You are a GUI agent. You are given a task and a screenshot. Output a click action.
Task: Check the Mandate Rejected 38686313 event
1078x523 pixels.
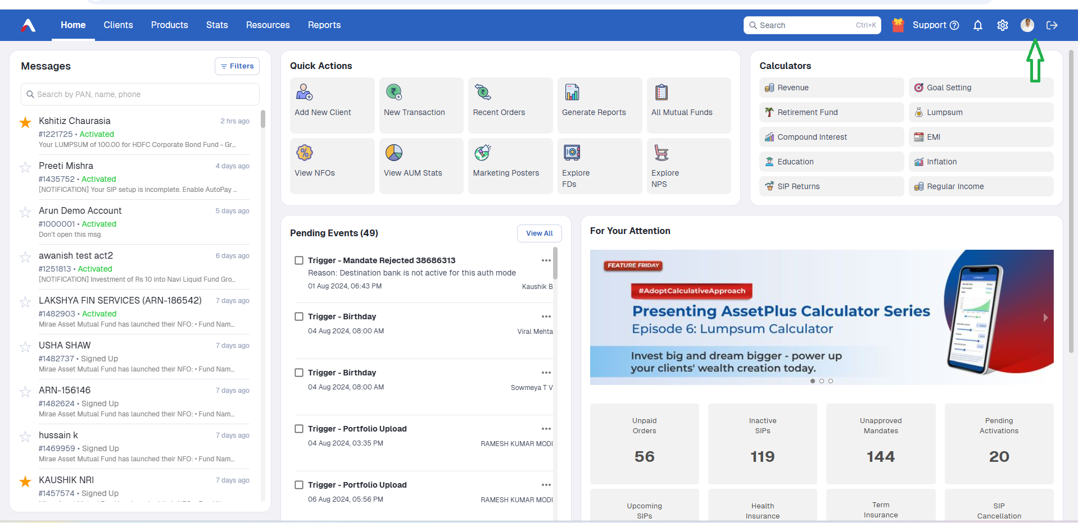pos(299,260)
